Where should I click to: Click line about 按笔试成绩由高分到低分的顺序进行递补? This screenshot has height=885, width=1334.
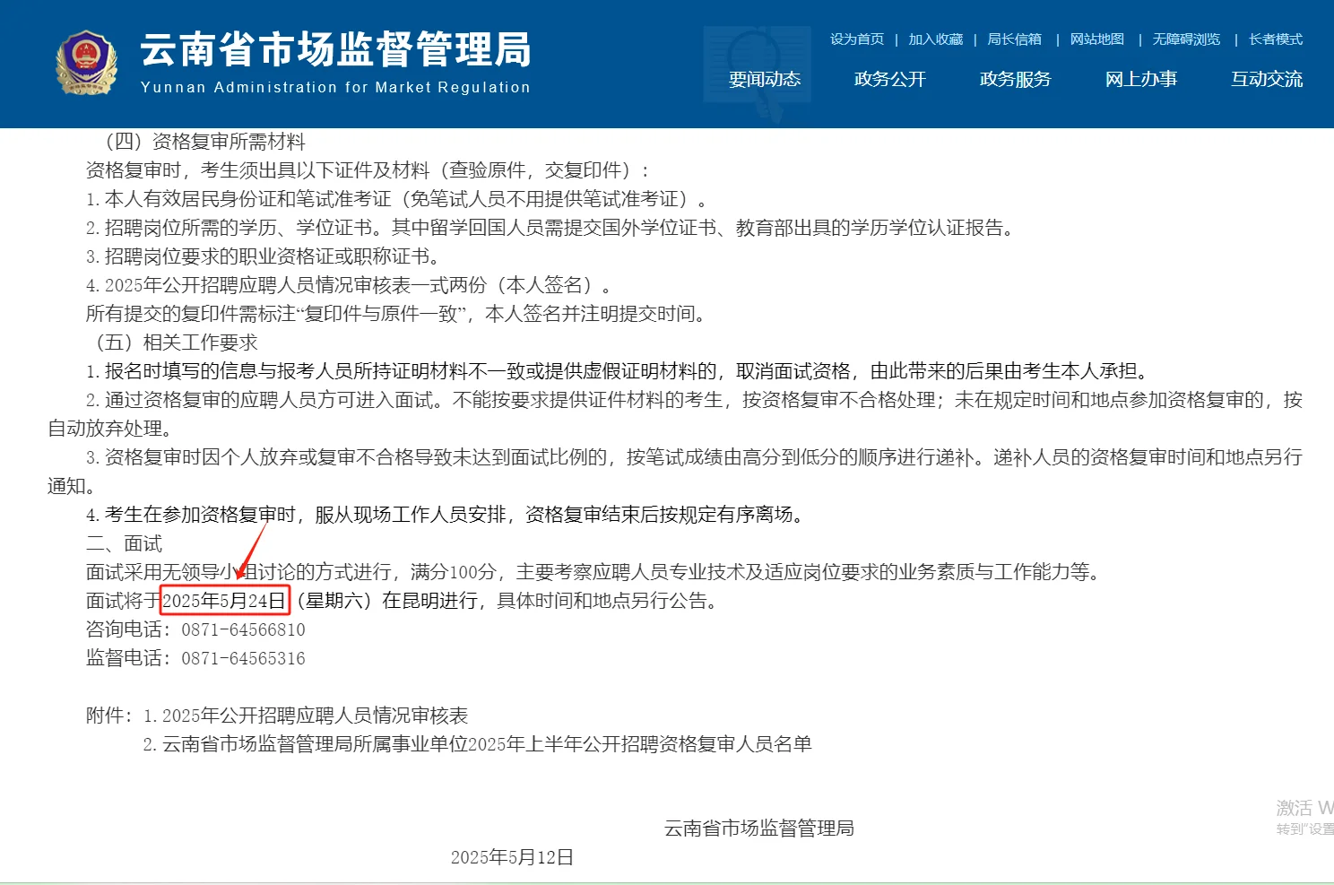point(675,472)
